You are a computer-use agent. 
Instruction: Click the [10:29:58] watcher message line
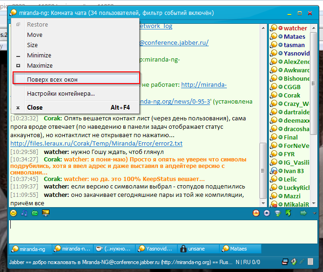pyautogui.click(x=87, y=152)
